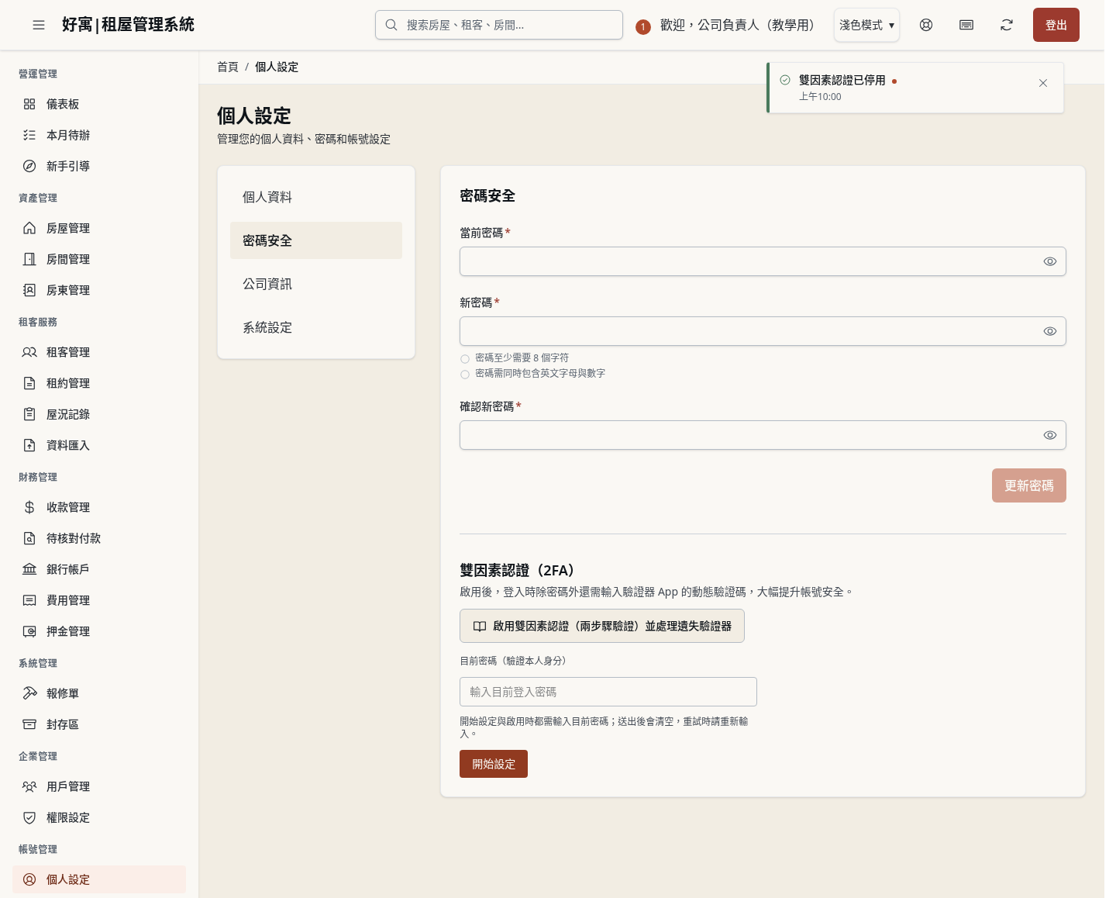
Task: Select 密碼安全 tab
Action: point(316,240)
